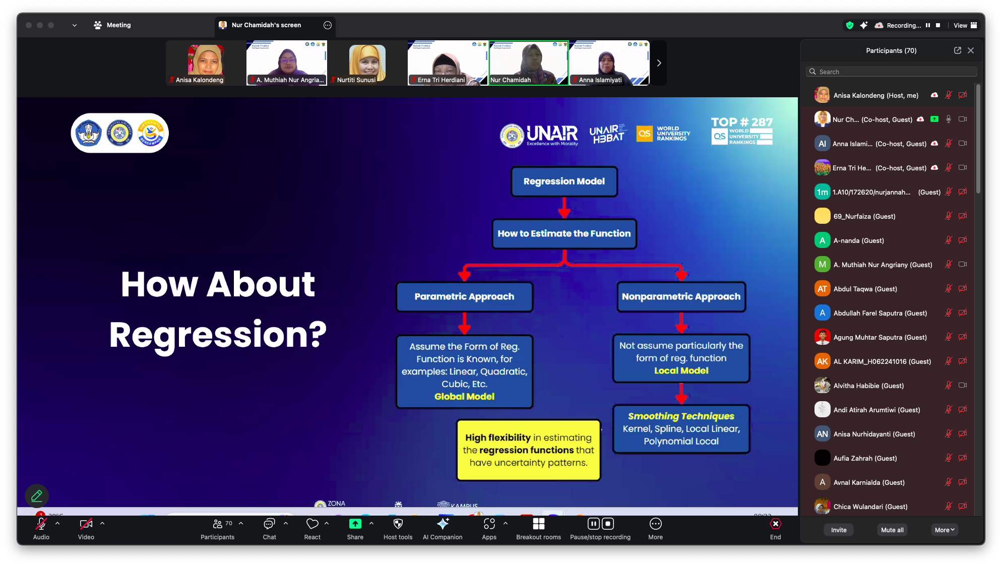Start camera with Video button

(86, 524)
